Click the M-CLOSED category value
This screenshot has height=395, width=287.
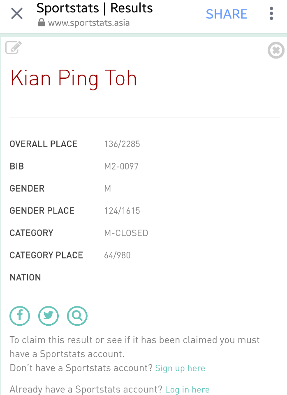point(126,233)
